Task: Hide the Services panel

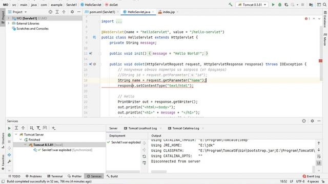Action: point(319,121)
